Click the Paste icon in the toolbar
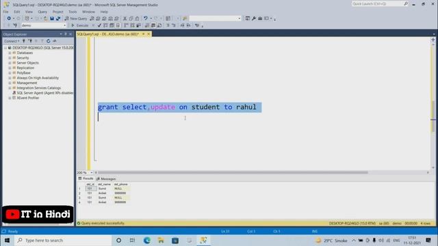Viewport: 438px width, 246px height. pos(137,18)
